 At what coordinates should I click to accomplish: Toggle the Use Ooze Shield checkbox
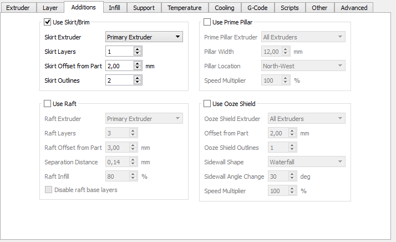point(207,103)
